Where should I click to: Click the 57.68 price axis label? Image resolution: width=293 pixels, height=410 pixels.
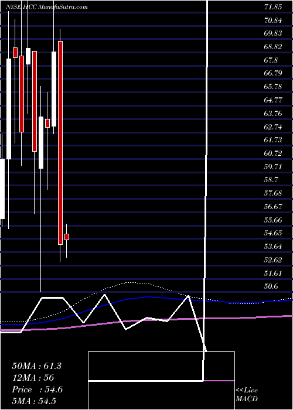click(x=273, y=193)
